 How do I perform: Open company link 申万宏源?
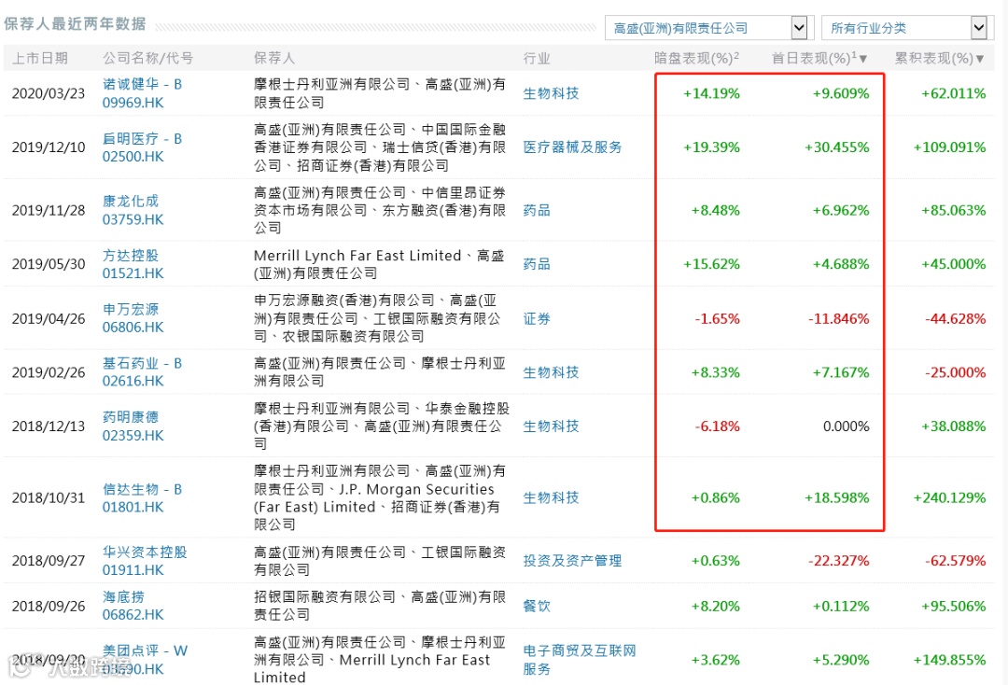coord(131,310)
